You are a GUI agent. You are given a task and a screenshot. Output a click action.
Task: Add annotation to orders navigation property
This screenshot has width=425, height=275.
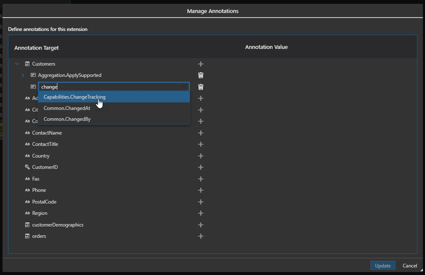click(201, 236)
